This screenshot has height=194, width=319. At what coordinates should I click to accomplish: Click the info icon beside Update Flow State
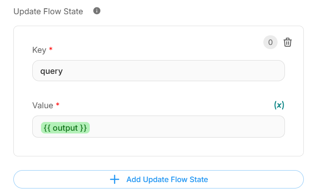pos(97,11)
